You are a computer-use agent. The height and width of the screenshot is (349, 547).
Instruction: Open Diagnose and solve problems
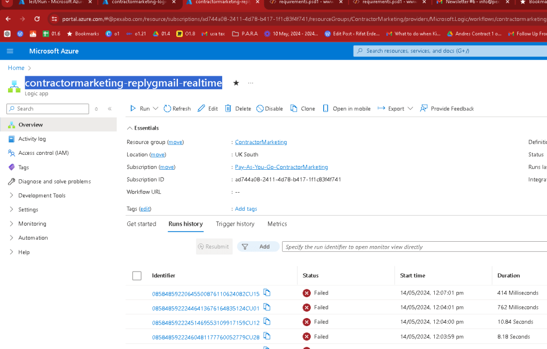tap(54, 181)
